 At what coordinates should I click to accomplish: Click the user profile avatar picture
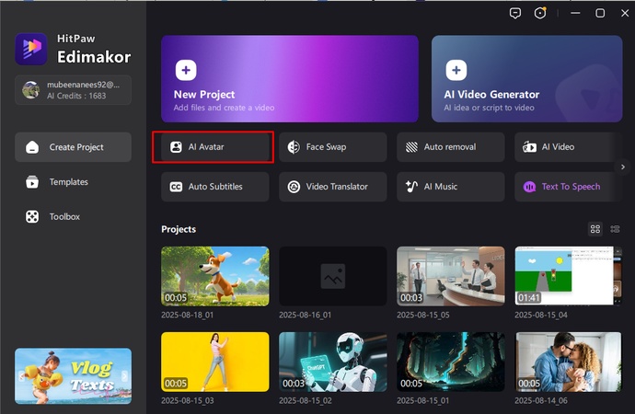pos(30,90)
